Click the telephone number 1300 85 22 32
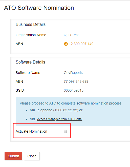Image resolution: width=130 pixels, height=167 pixels. coord(66,110)
